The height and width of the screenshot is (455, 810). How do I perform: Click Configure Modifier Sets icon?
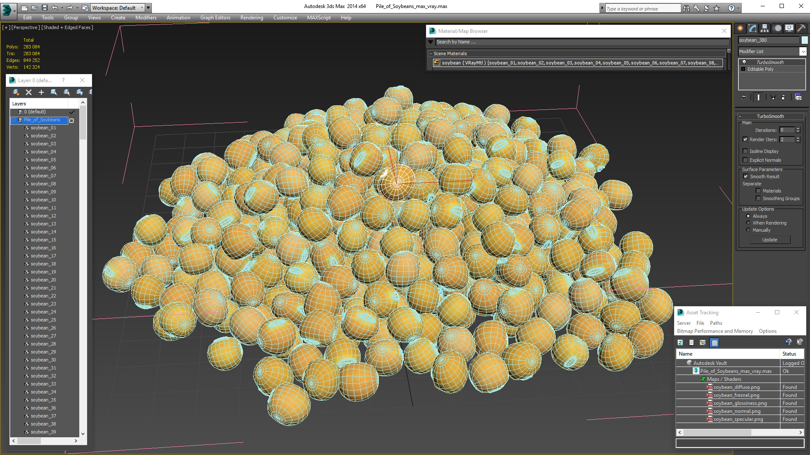pos(798,97)
